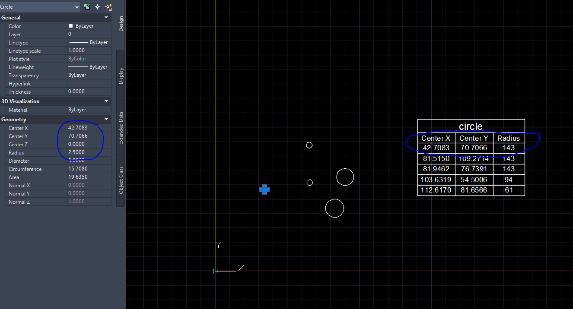Click table cell 112.6170
Viewport: 573px width, 309px height.
pos(436,190)
